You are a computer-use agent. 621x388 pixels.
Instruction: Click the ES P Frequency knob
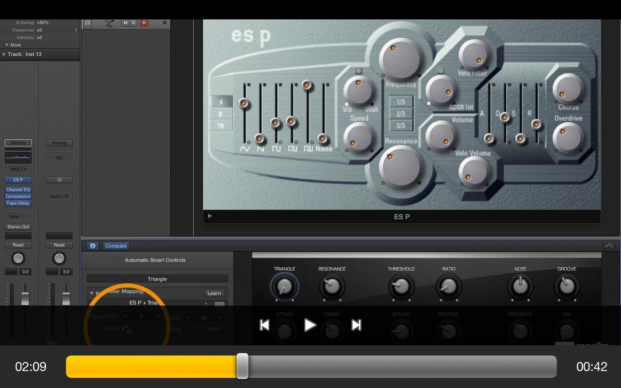[x=401, y=59]
